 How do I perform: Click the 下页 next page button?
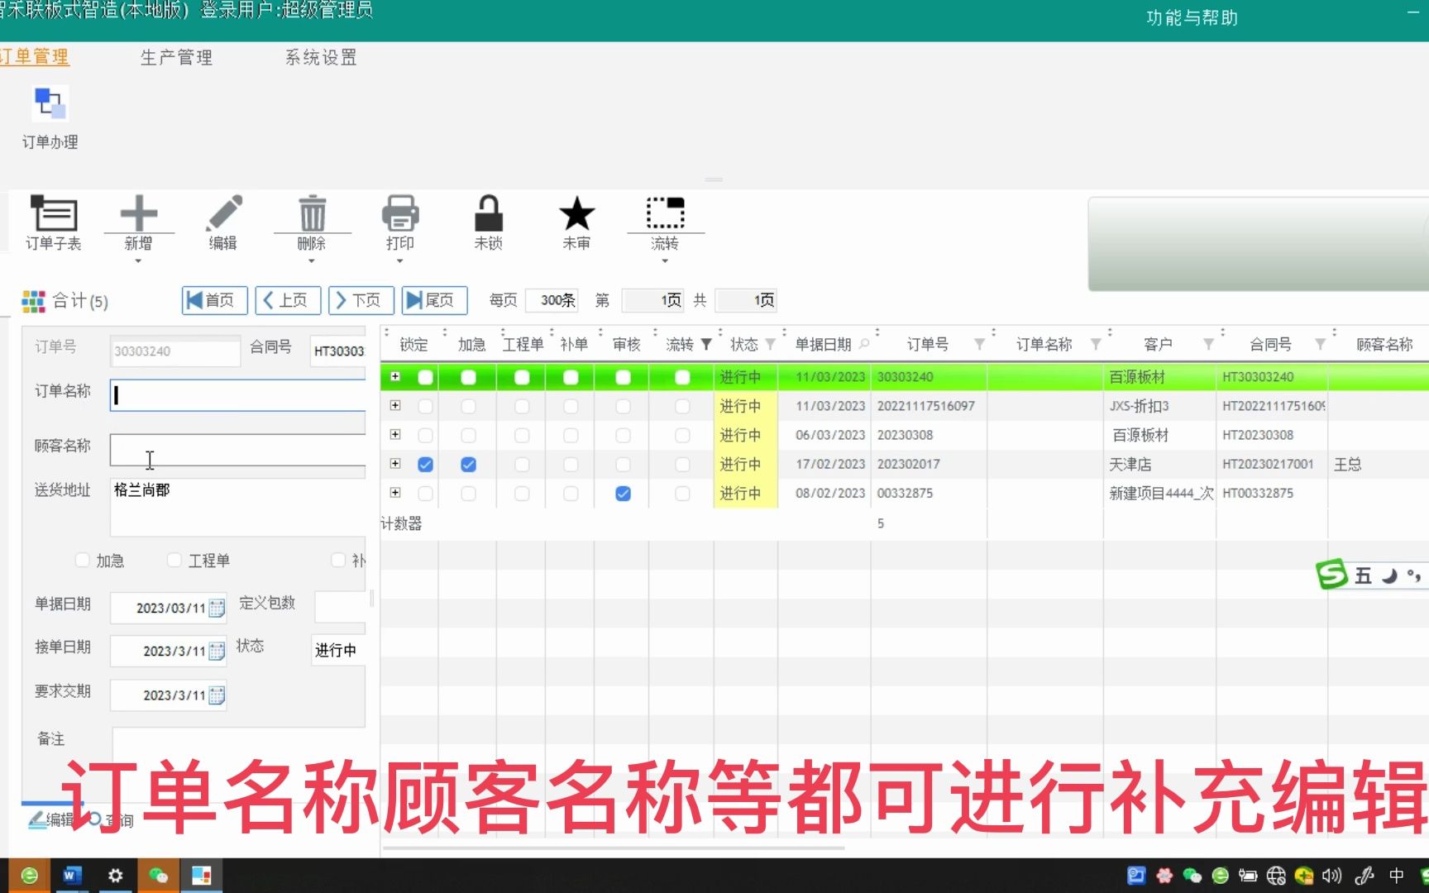coord(361,300)
